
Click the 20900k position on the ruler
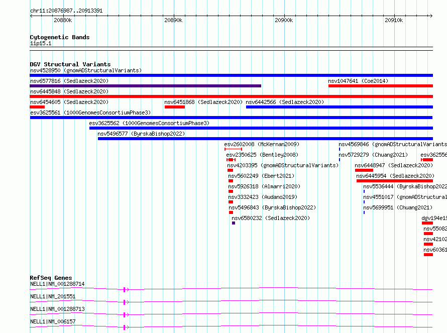[284, 20]
